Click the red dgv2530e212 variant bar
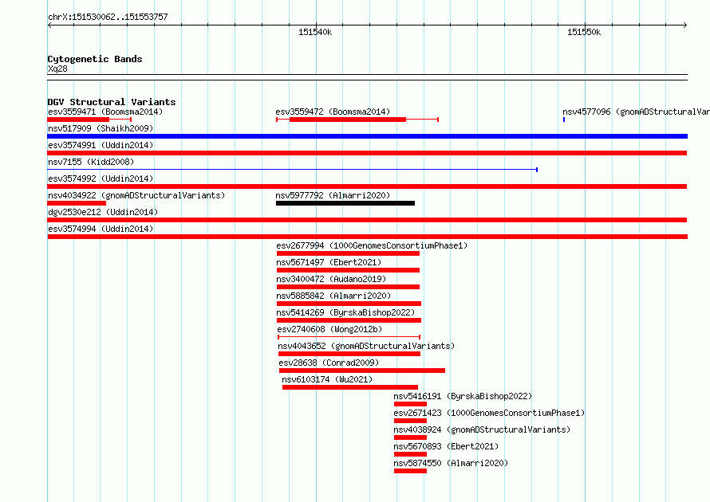This screenshot has width=710, height=502. point(367,220)
